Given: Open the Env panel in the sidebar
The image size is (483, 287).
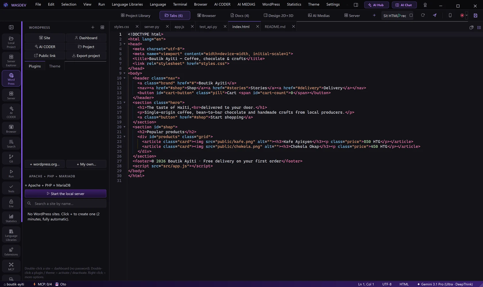Looking at the screenshot, I should coord(11,203).
